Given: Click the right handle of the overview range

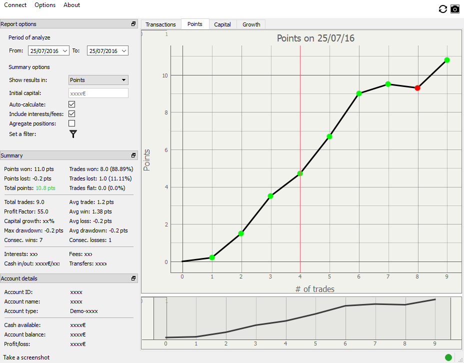Looking at the screenshot, I should click(x=450, y=318).
